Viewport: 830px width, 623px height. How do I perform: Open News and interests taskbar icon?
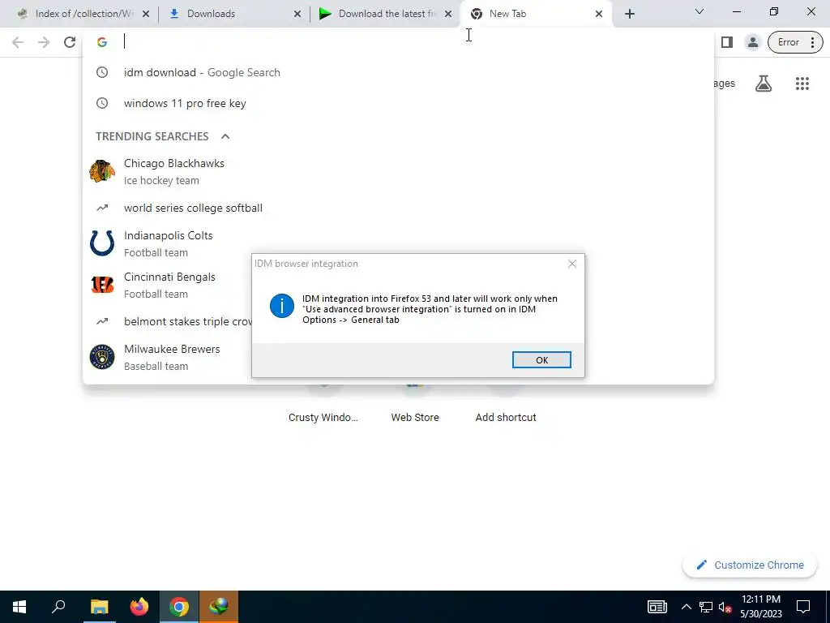click(x=657, y=607)
